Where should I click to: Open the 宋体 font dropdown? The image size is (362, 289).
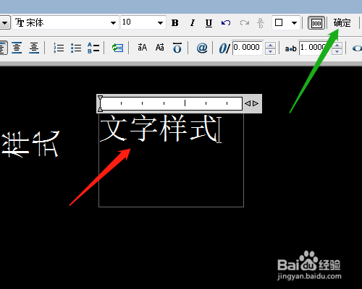coord(113,23)
